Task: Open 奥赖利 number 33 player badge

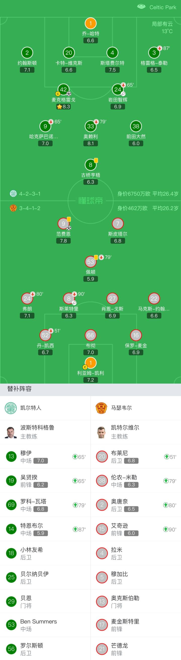Action: (90, 126)
